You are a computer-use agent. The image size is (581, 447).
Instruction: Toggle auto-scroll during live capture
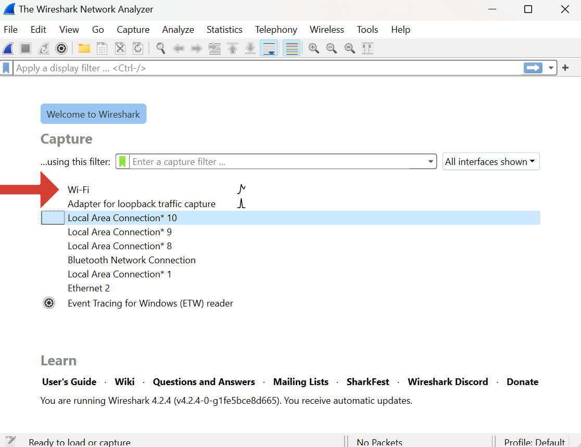click(269, 48)
